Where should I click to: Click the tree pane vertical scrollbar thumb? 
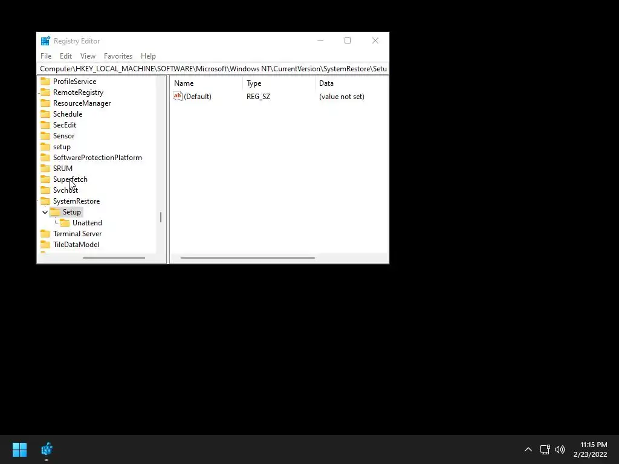pos(161,217)
